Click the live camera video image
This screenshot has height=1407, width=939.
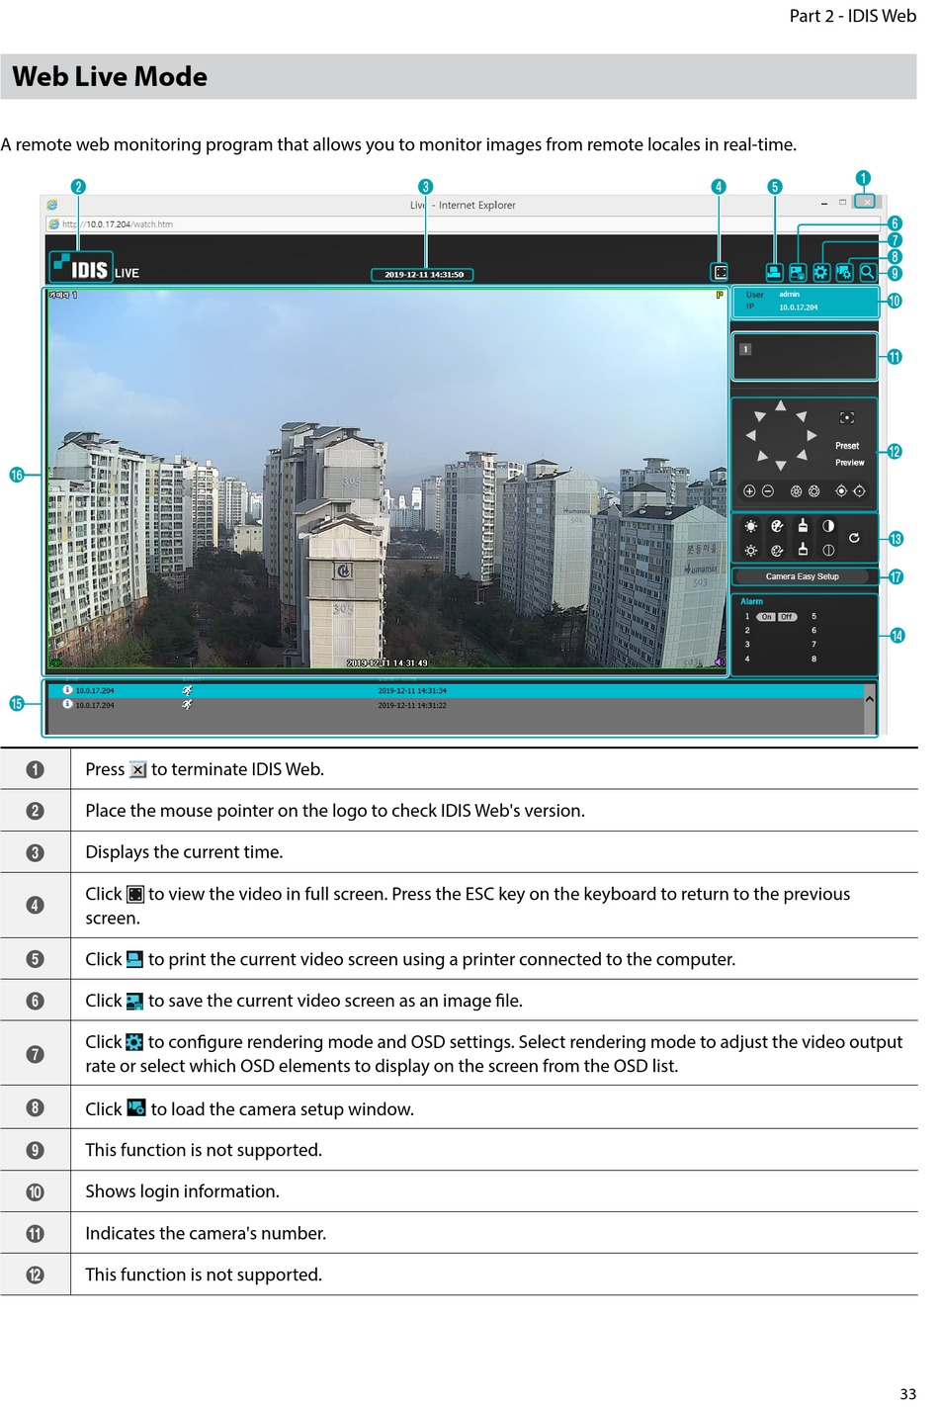point(386,480)
